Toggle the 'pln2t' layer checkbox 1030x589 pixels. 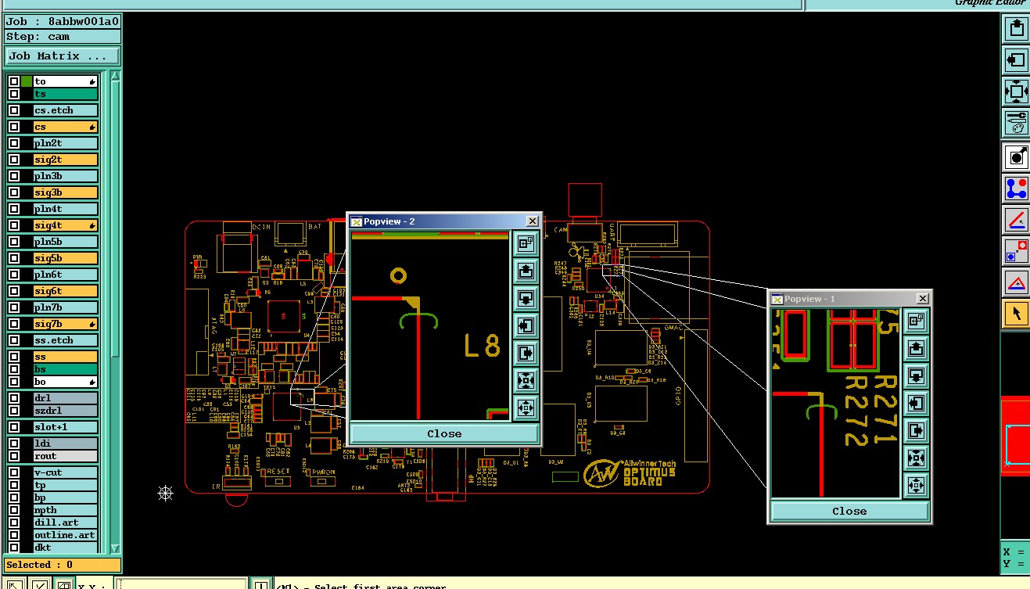pyautogui.click(x=14, y=143)
